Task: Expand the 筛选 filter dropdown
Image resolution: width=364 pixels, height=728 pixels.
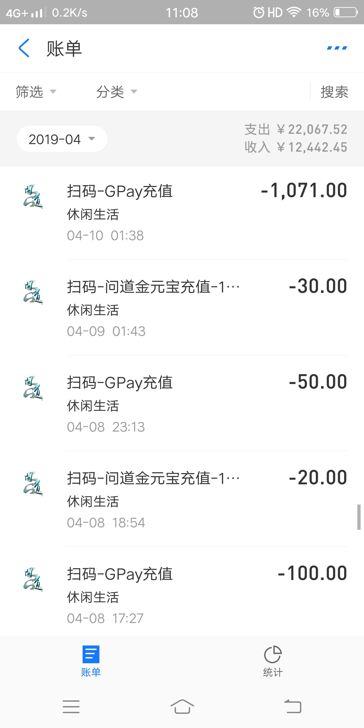Action: [36, 92]
